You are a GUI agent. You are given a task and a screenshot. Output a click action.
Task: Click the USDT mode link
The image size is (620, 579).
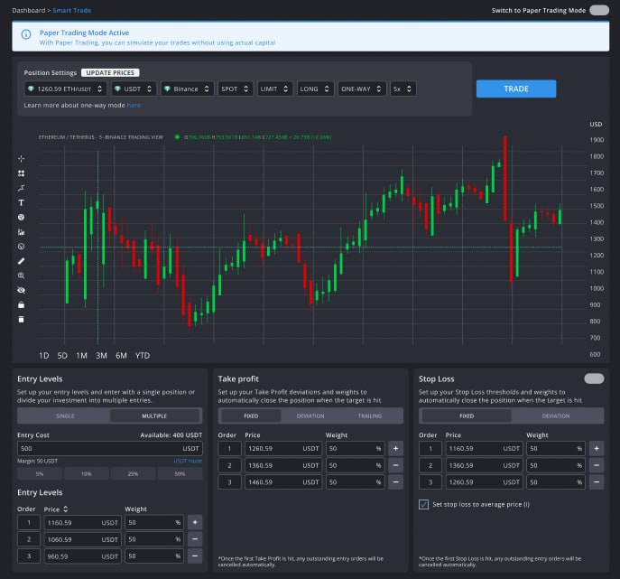[x=188, y=461]
